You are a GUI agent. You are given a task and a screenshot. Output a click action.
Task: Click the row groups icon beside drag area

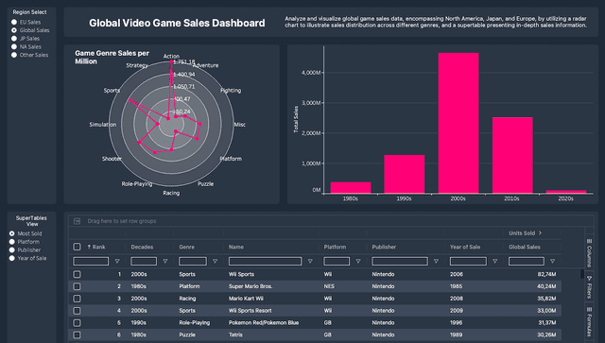point(78,221)
